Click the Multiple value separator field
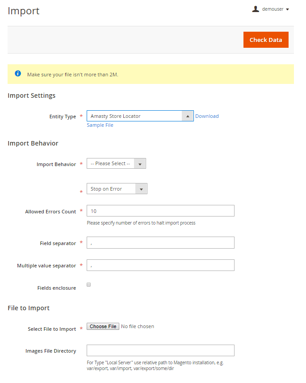Screen dimensions: 306x383 (x=160, y=265)
